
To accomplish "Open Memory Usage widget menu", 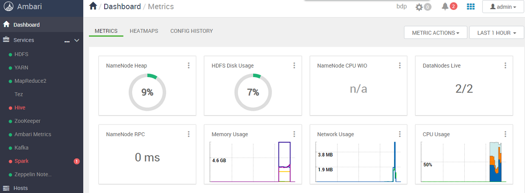I will pyautogui.click(x=294, y=134).
